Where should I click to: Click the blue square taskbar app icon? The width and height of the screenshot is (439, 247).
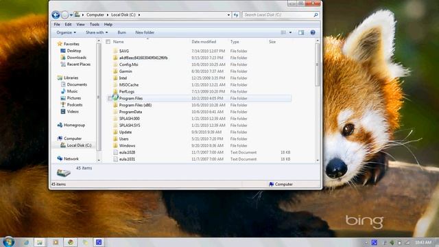click(99, 242)
